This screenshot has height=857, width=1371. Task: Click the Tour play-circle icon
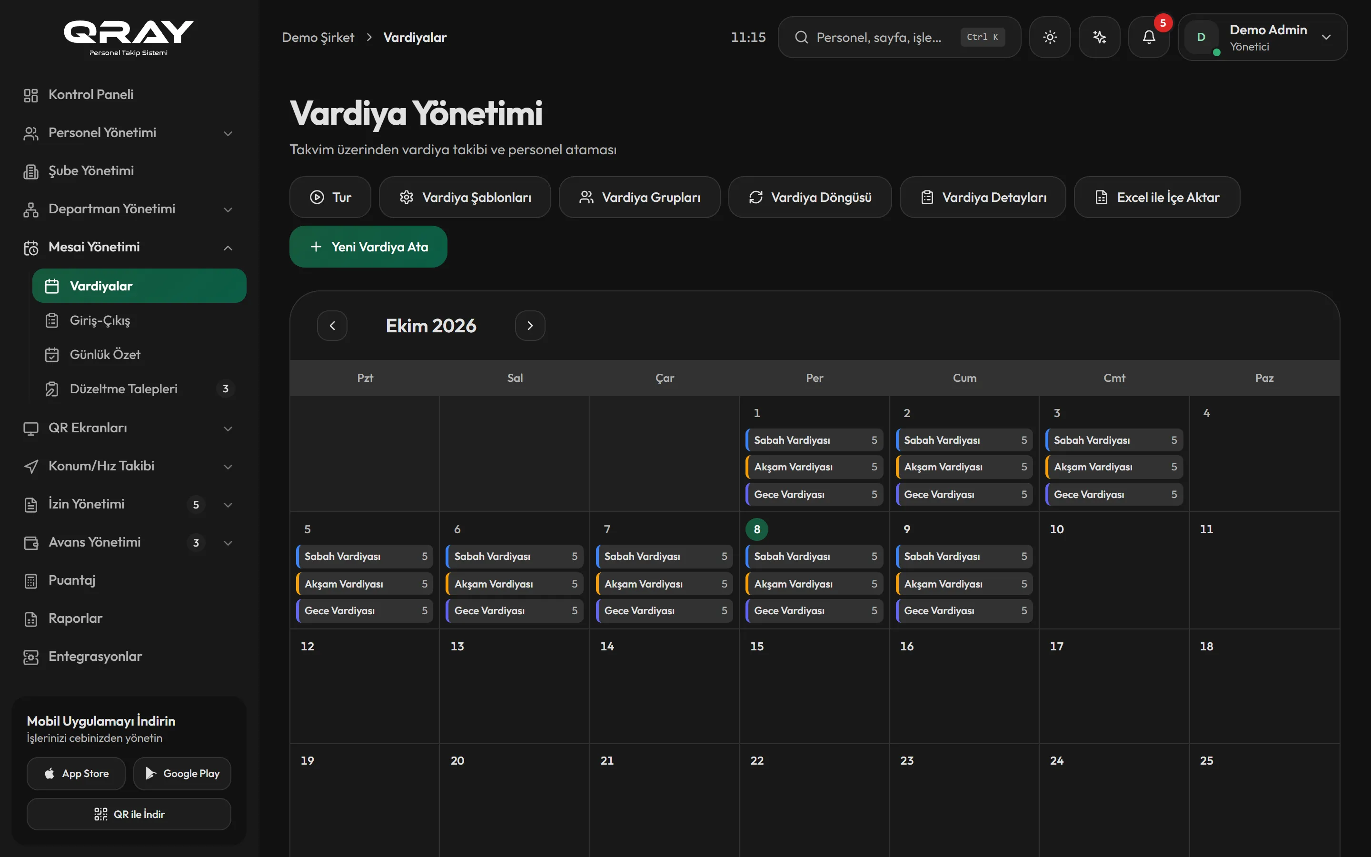tap(317, 197)
